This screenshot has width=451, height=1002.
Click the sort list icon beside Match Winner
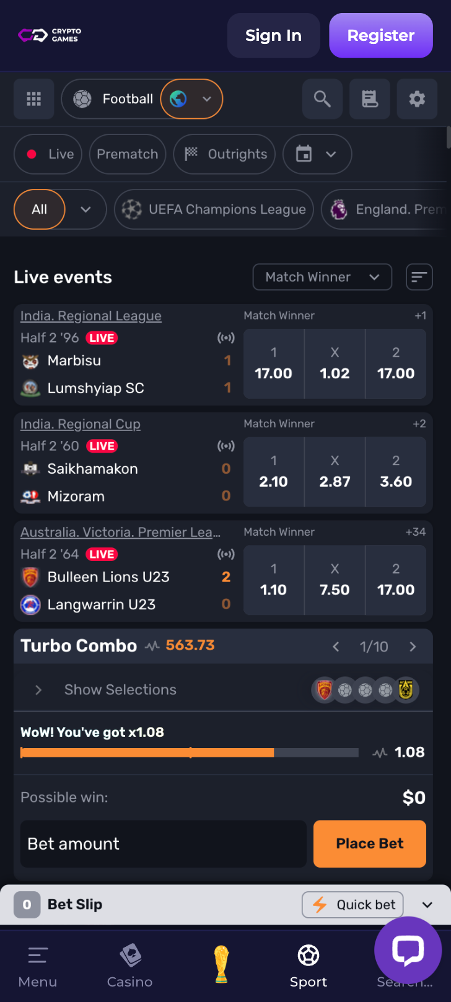pyautogui.click(x=419, y=277)
